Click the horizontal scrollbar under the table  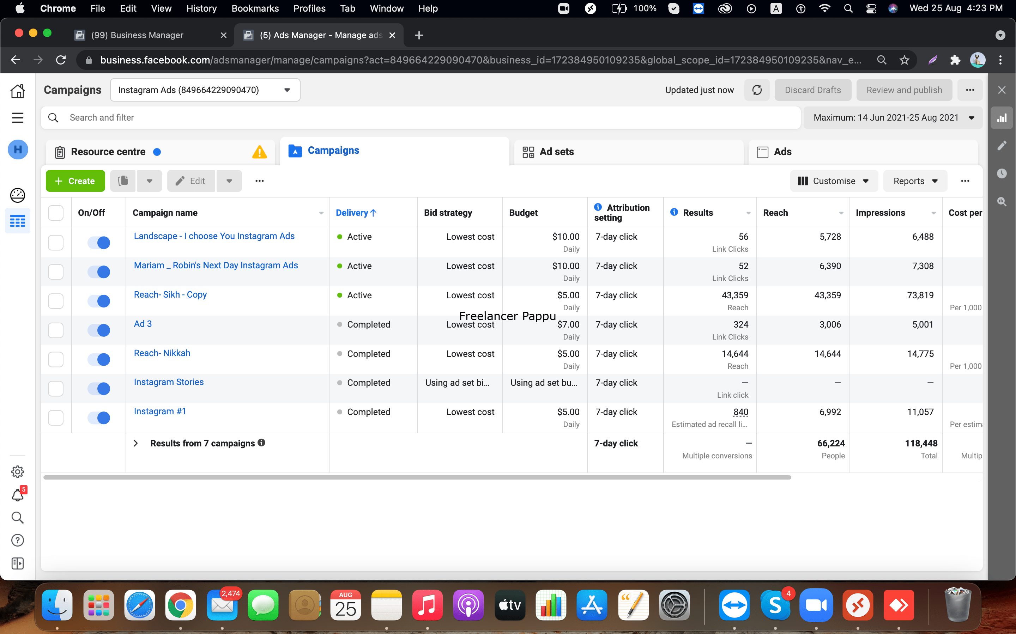(x=417, y=477)
